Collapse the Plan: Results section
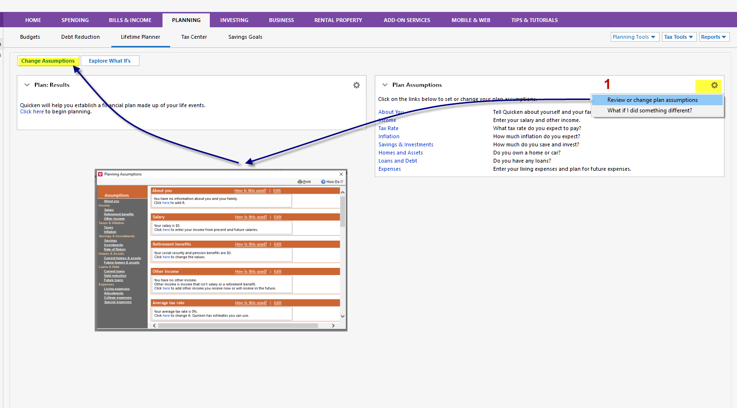The height and width of the screenshot is (408, 737). [27, 85]
